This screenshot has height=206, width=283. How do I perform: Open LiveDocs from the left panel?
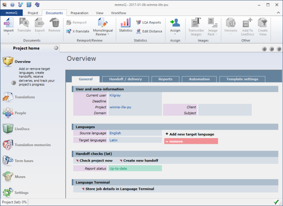tap(22, 129)
